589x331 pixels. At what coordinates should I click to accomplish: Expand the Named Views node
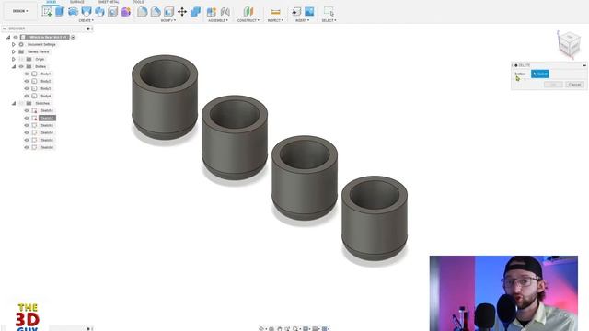(14, 51)
